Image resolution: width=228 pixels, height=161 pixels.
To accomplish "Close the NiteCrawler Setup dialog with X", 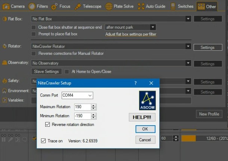I will (151, 83).
